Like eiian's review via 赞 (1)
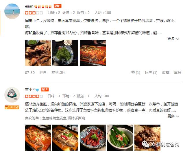 pos(136,72)
